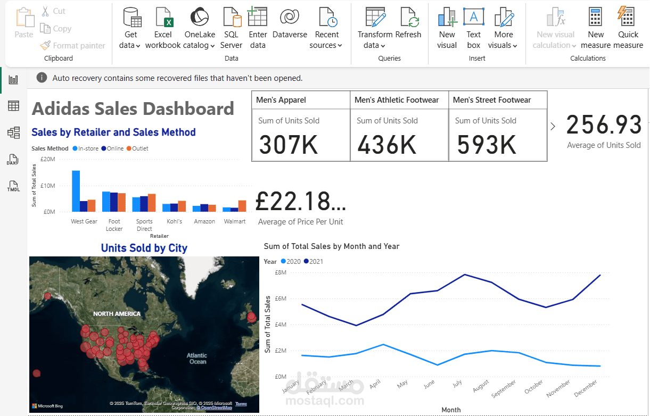Select the Men's Street Footwear card

[x=498, y=126]
